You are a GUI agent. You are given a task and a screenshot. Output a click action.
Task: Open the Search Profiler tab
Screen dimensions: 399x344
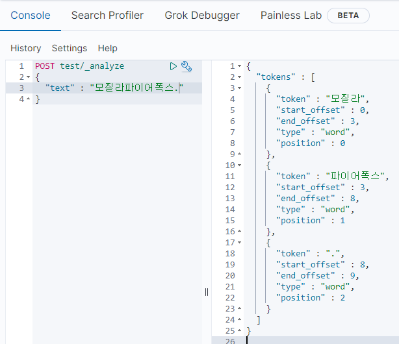(107, 15)
